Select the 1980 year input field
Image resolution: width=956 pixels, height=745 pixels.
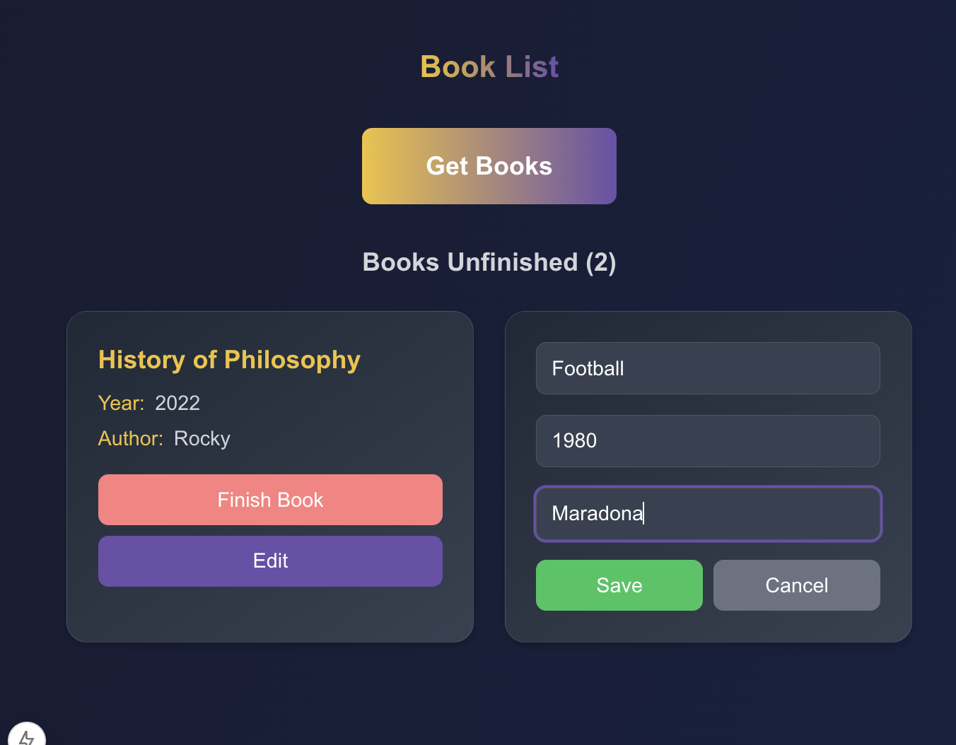708,441
